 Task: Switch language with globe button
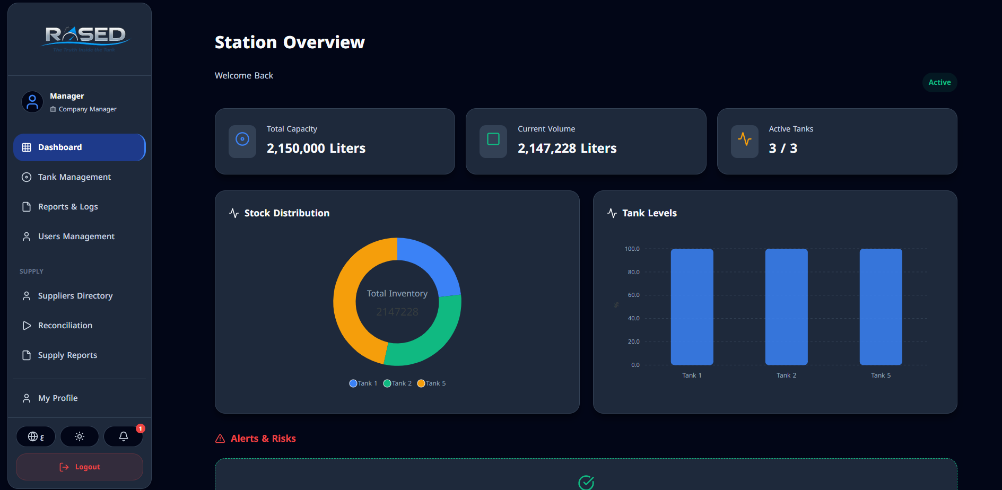[36, 436]
